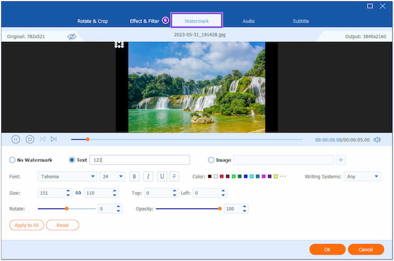Pick the bright red color swatch
This screenshot has width=394, height=261.
point(222,176)
